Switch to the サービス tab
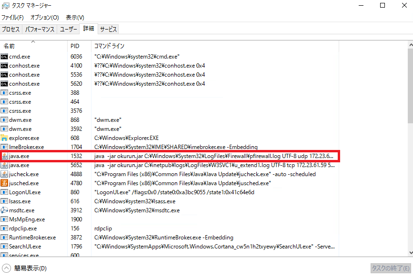 108,29
